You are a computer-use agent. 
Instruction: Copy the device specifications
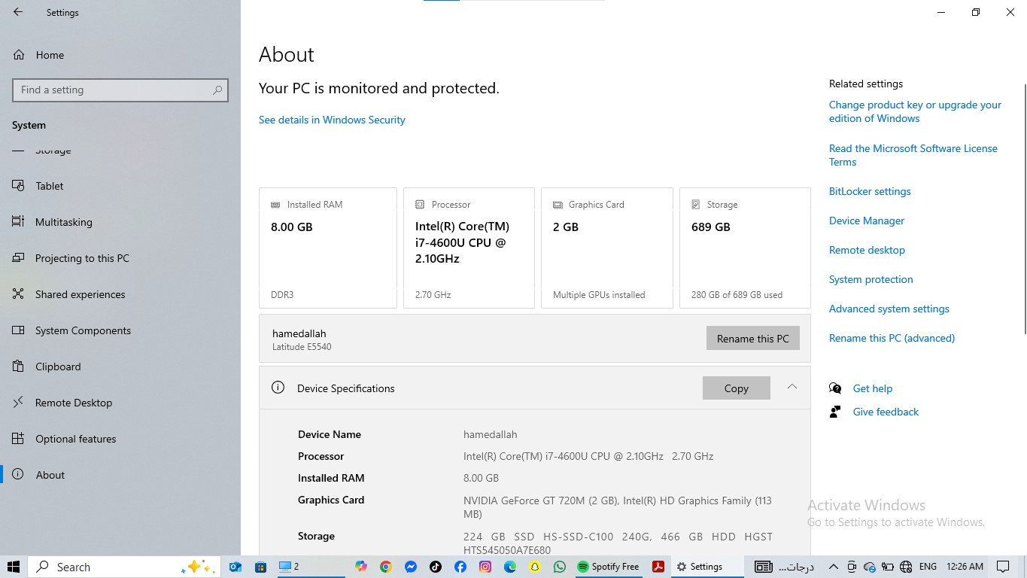(737, 388)
